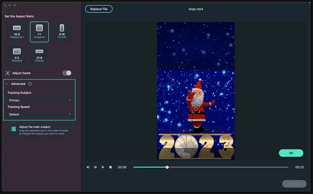Click the Adjust the main subject tip icon
The width and height of the screenshot is (313, 194).
(x=13, y=129)
